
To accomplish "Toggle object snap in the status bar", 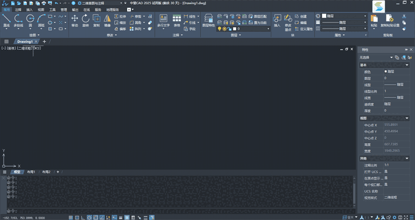I will (x=96, y=217).
